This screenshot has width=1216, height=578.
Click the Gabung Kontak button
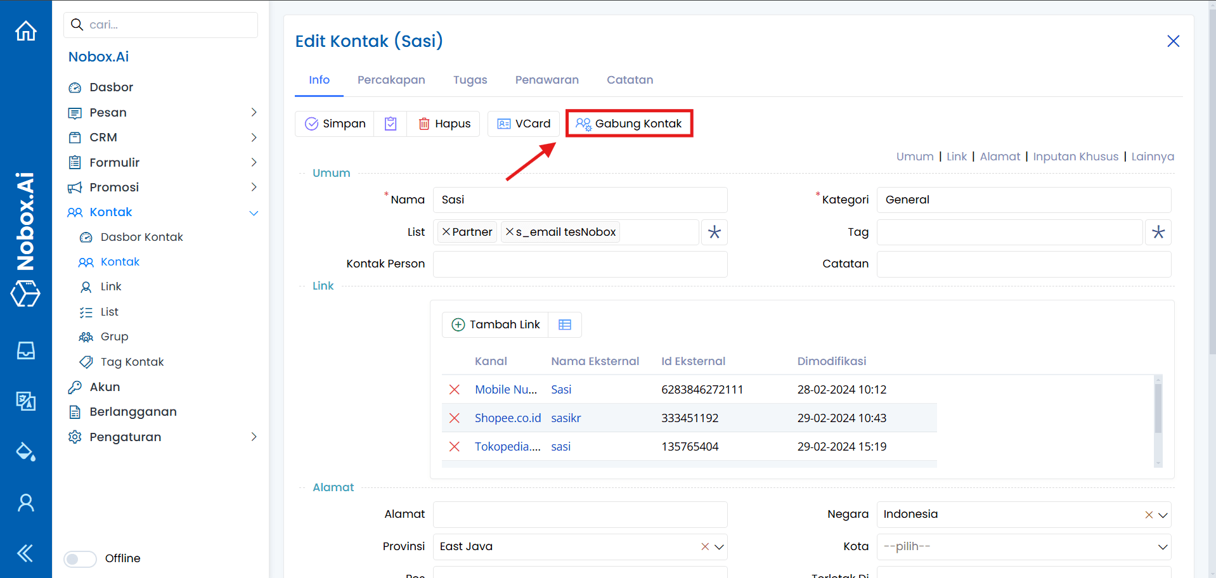point(629,124)
